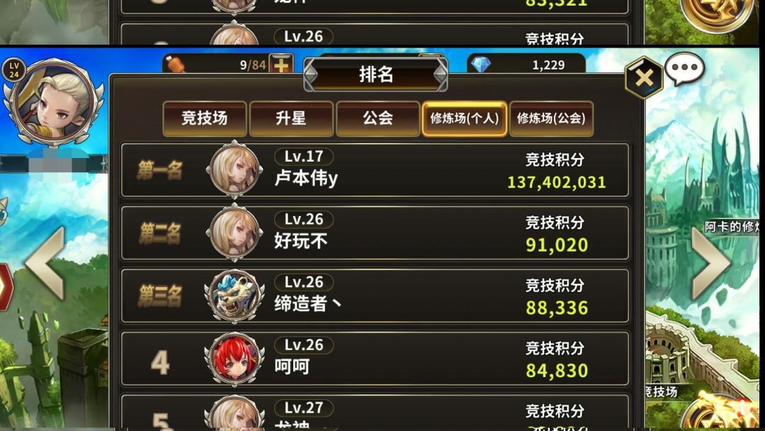This screenshot has height=431, width=765.
Task: Switch to the 升星 ranking tab
Action: coord(291,118)
